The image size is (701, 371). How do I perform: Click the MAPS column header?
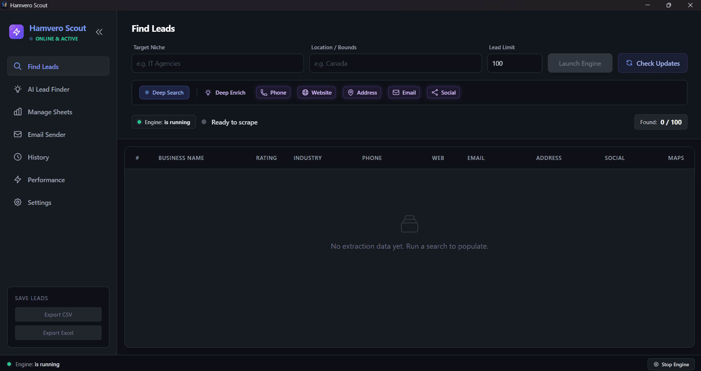(676, 158)
